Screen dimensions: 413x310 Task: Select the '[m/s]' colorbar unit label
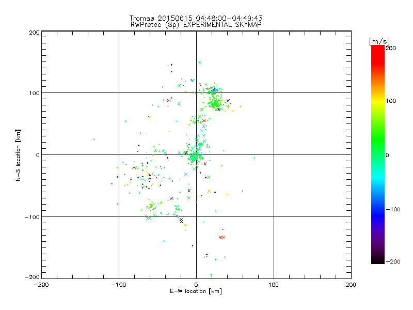[379, 41]
